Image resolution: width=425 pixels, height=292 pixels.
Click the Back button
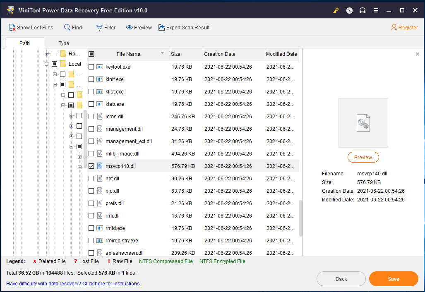(341, 279)
